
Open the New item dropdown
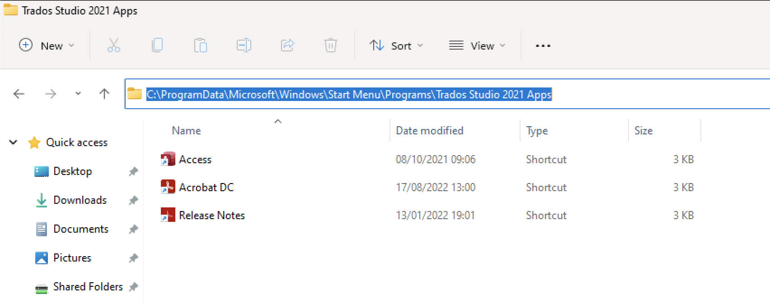[x=47, y=46]
